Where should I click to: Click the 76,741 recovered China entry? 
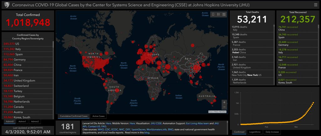(x=297, y=28)
